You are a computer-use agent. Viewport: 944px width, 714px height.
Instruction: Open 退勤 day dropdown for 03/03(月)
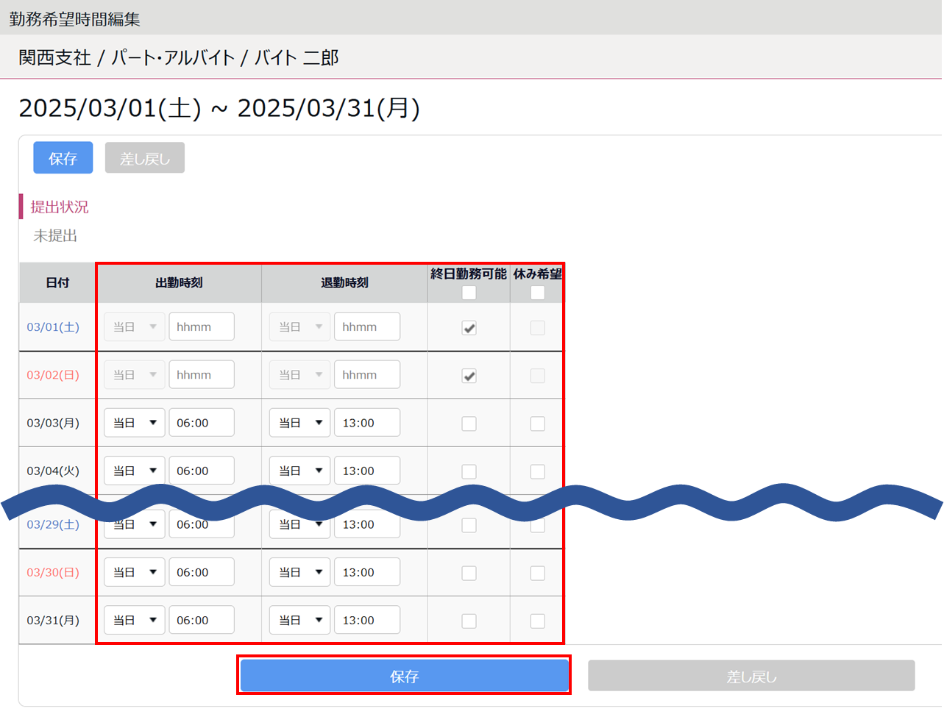pos(300,423)
